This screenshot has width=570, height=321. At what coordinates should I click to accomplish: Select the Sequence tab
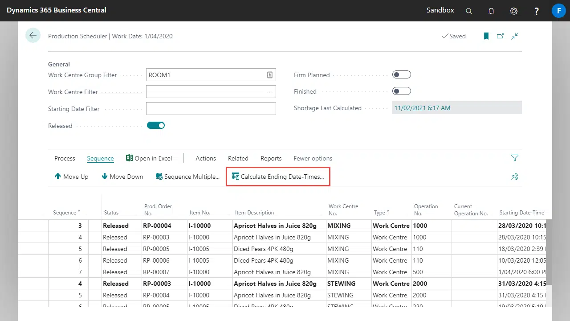click(100, 158)
